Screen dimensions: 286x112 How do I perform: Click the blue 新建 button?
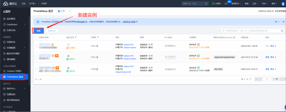(x=38, y=31)
